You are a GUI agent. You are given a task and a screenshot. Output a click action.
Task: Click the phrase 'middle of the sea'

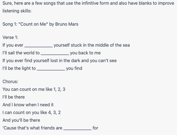pyautogui.click(x=113, y=45)
